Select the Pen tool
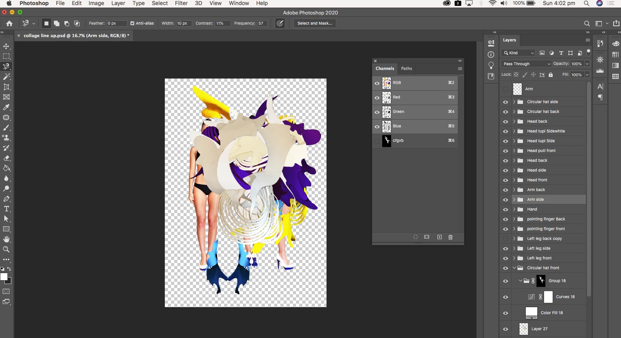 pyautogui.click(x=6, y=199)
